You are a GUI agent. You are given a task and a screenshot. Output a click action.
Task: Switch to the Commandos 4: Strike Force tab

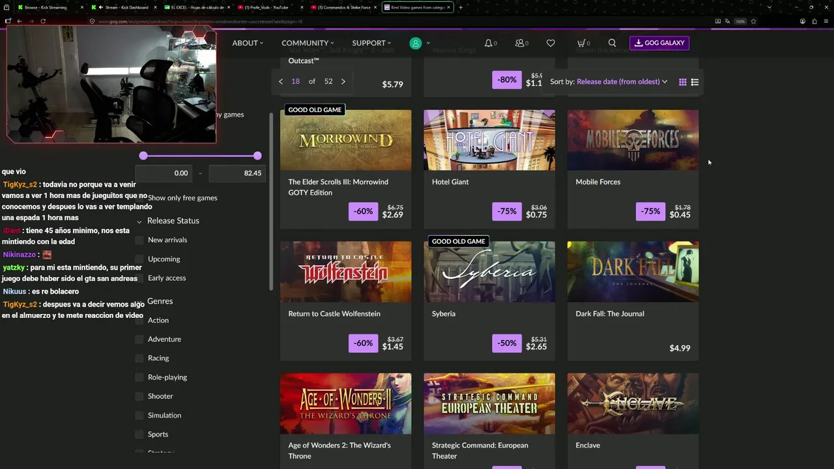343,7
